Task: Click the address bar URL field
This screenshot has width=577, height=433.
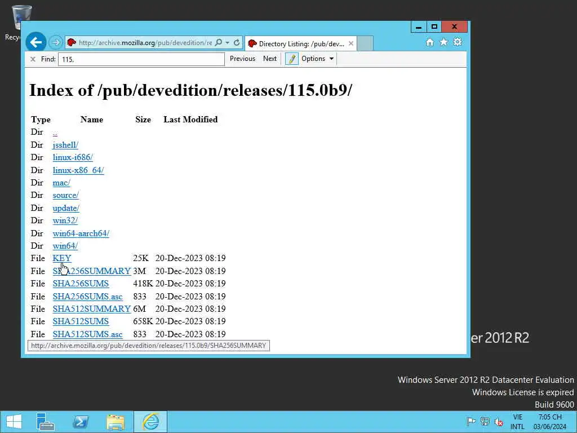Action: click(145, 43)
